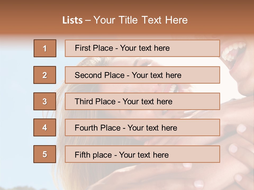Select the number 2 box
This screenshot has width=254, height=190.
click(45, 75)
